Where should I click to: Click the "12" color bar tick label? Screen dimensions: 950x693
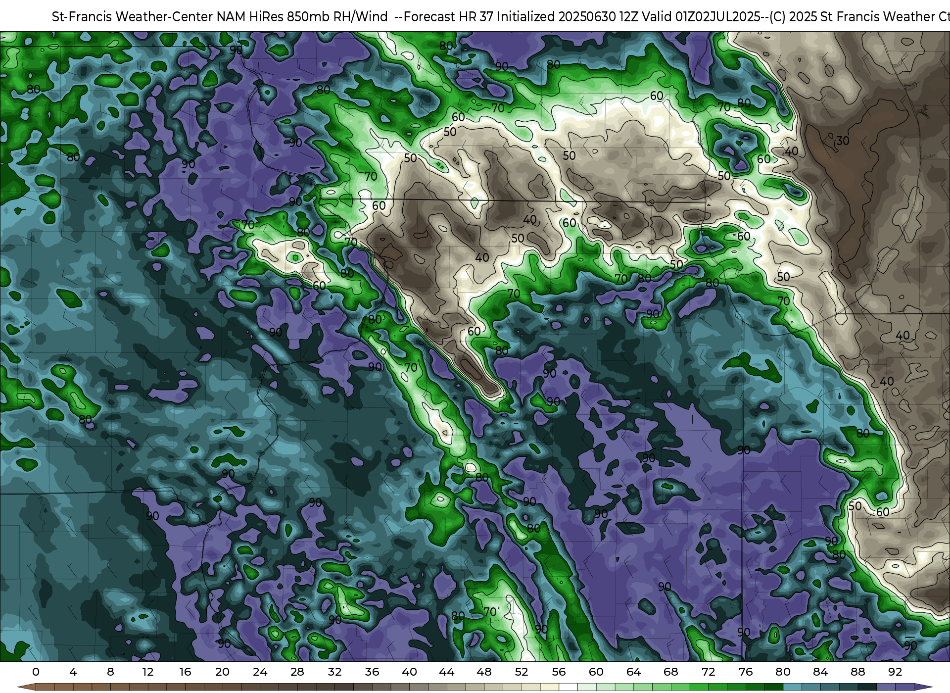[148, 672]
